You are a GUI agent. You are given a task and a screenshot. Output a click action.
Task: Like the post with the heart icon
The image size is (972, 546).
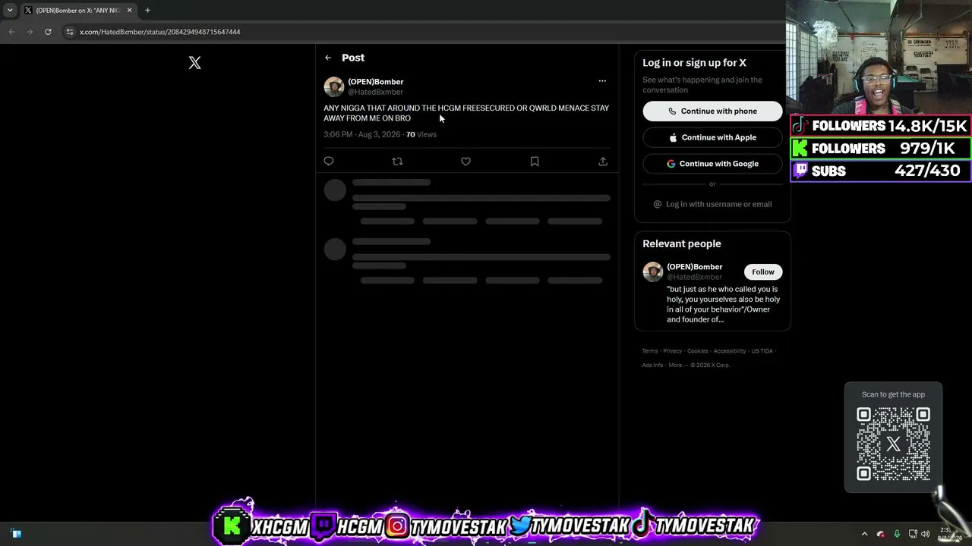[465, 161]
